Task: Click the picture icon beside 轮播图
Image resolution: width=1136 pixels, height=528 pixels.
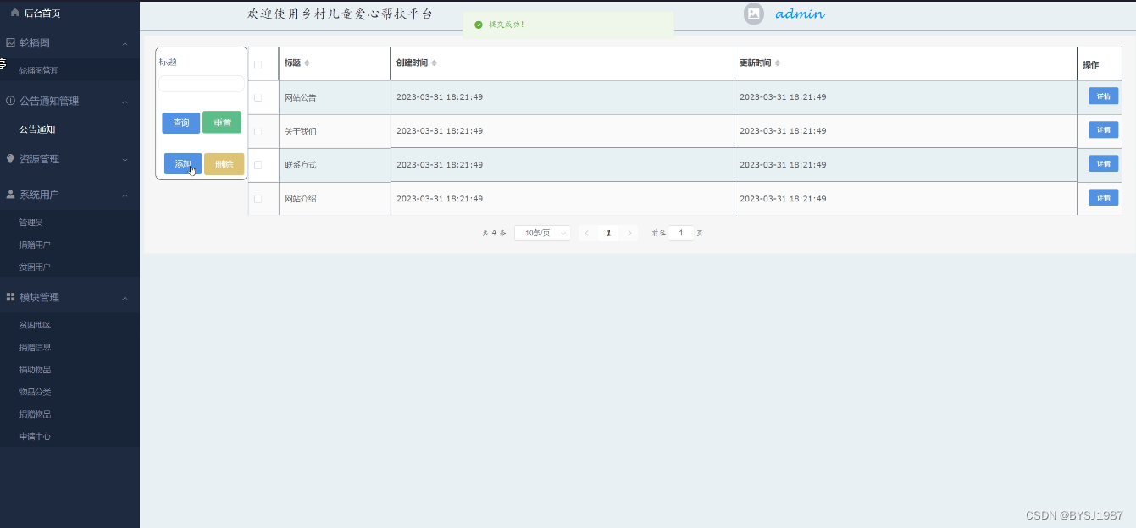Action: 10,42
